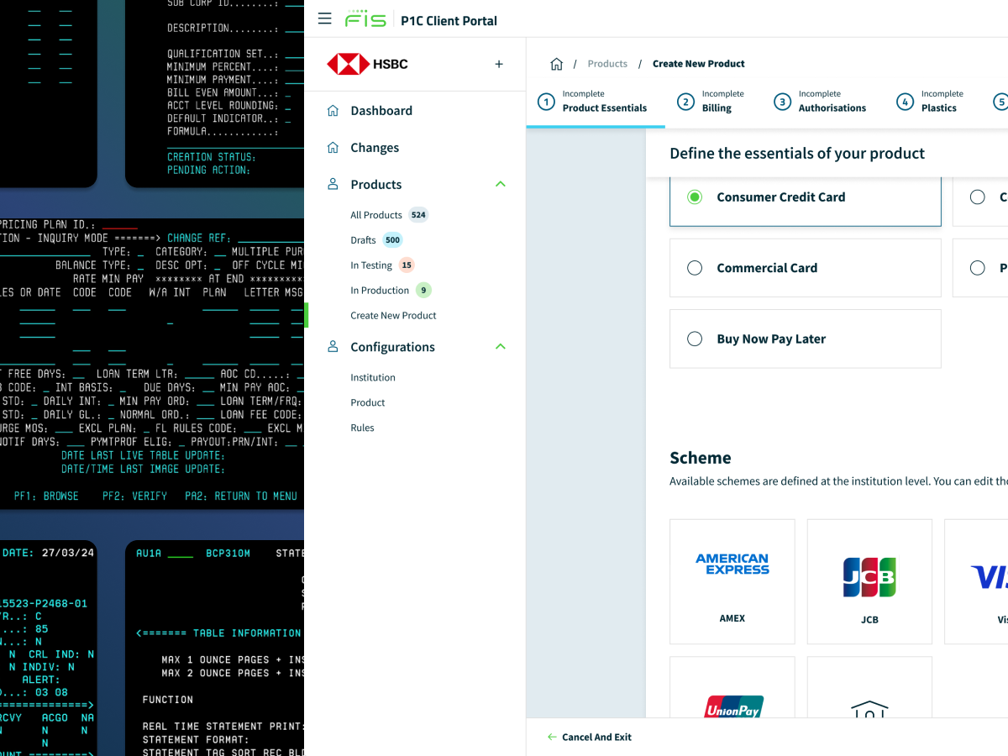This screenshot has width=1008, height=756.
Task: Click the Configurations person icon in sidebar
Action: pyautogui.click(x=333, y=346)
